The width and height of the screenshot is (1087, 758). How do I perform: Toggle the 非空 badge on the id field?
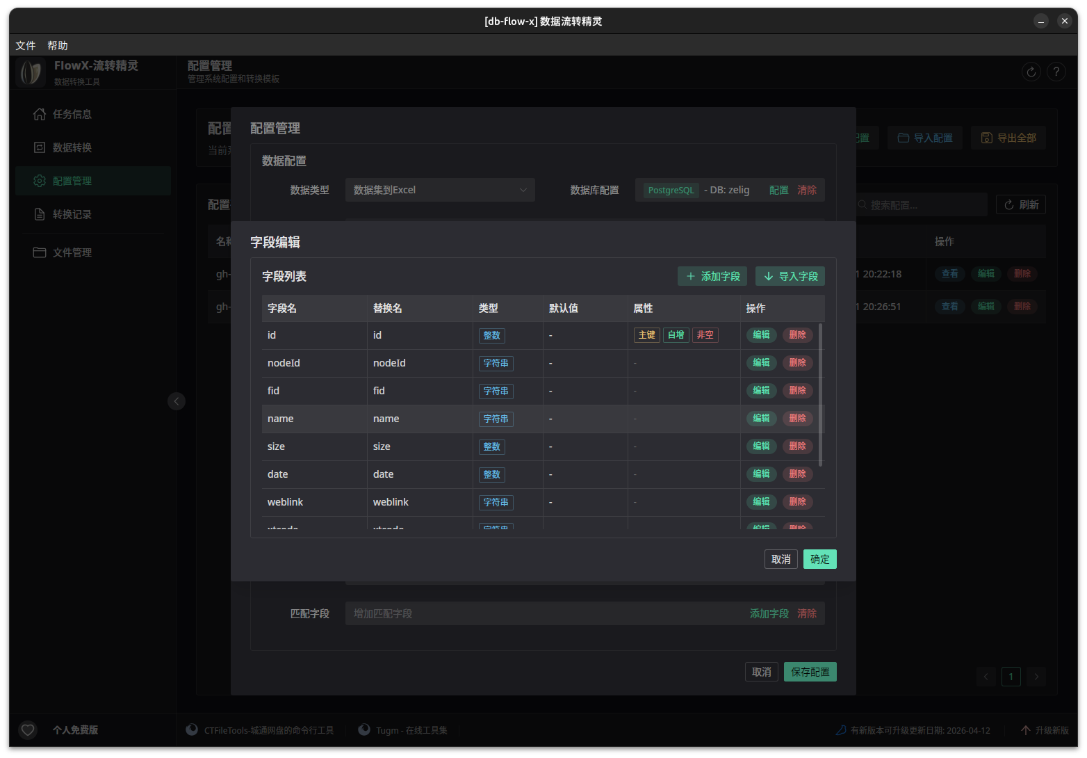pos(705,334)
